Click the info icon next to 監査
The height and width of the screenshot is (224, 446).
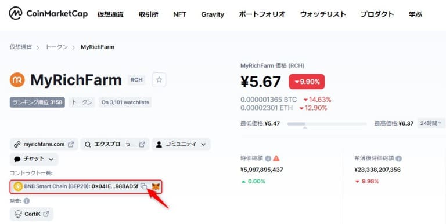(x=27, y=201)
